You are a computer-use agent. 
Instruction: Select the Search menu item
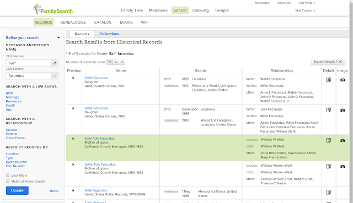point(180,10)
